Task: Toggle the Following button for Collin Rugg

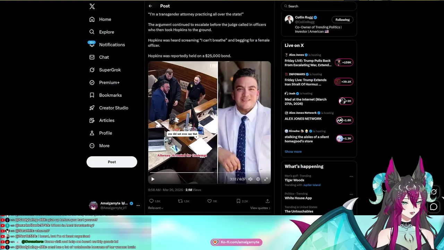Action: 342,19
